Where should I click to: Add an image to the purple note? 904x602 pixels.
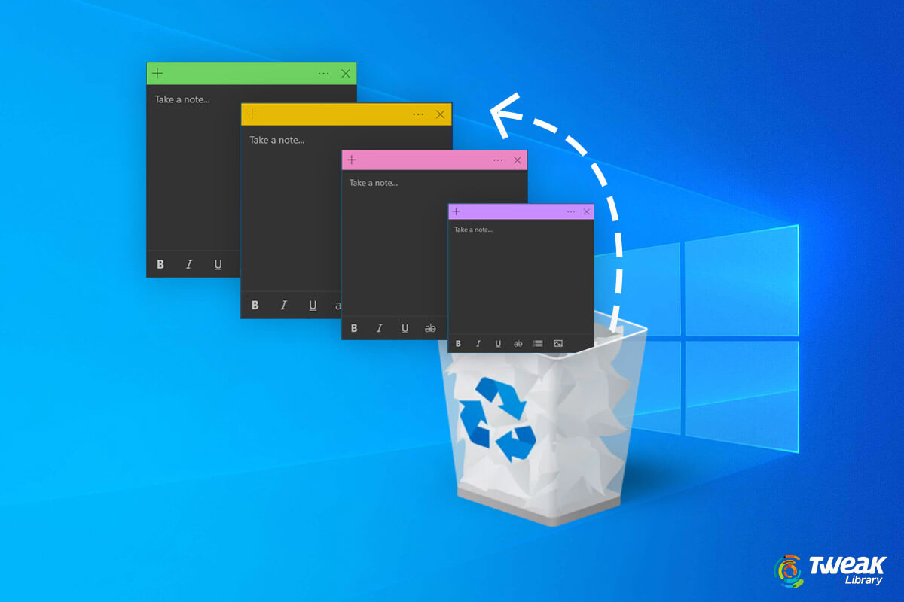pyautogui.click(x=557, y=344)
